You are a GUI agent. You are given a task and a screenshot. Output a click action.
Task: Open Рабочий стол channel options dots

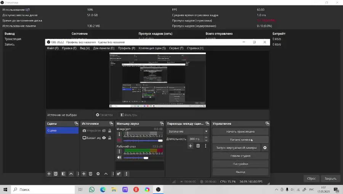coord(119,151)
